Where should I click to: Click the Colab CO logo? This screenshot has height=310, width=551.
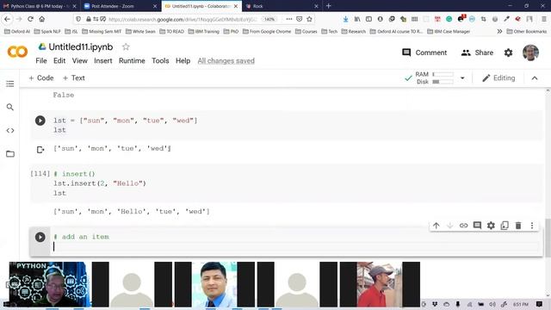(x=17, y=52)
